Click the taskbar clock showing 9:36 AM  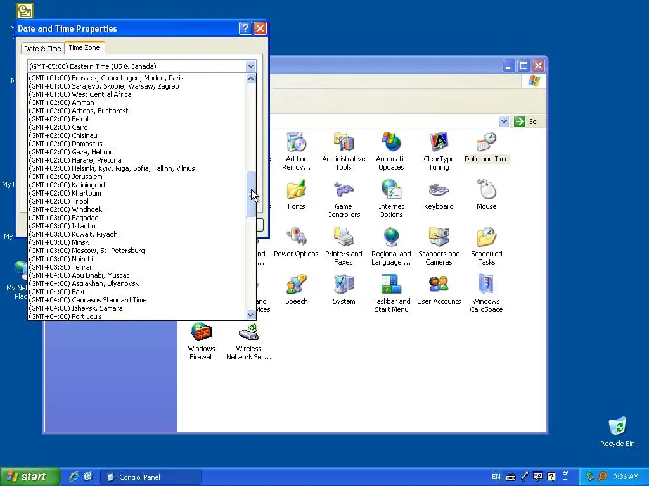coord(626,477)
